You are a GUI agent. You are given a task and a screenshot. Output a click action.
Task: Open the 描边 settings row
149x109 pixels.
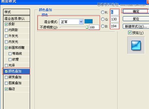pyautogui.click(x=17, y=89)
